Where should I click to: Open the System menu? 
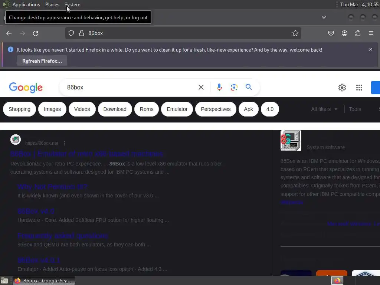(72, 4)
